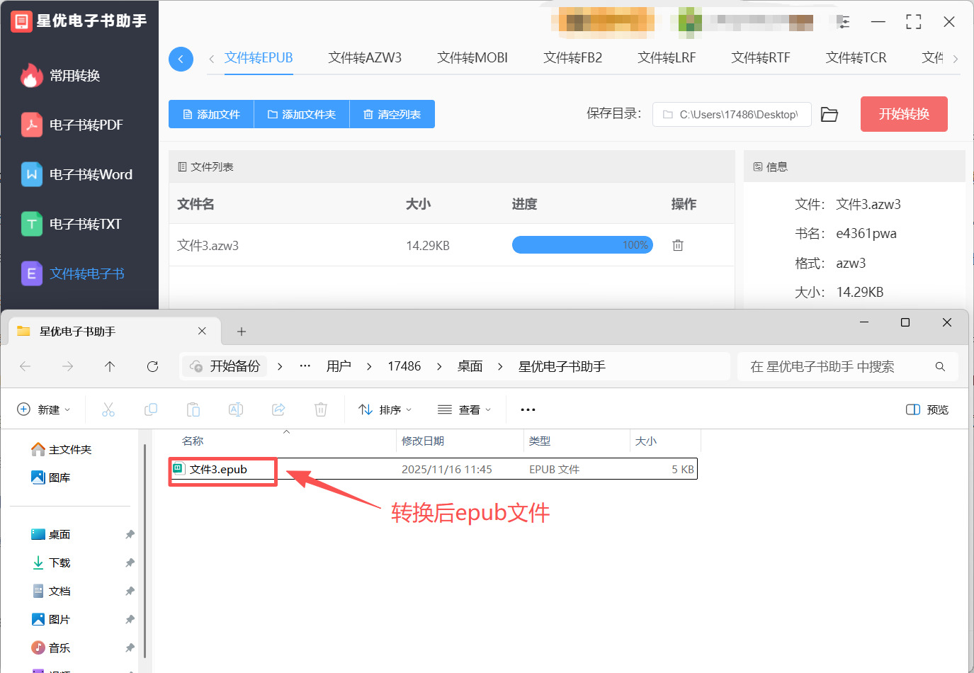Show hidden path segments with the ellipsis

(x=305, y=366)
